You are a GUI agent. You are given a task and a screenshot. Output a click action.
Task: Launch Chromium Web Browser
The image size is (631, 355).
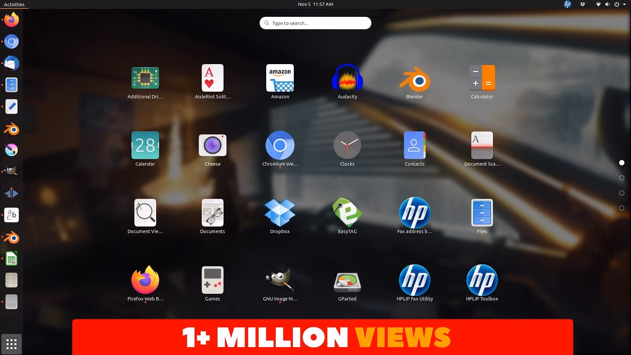[280, 145]
